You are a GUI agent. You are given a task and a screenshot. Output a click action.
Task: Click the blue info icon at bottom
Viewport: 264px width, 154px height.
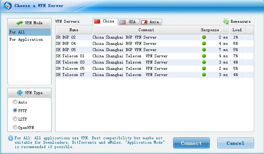(x=10, y=138)
